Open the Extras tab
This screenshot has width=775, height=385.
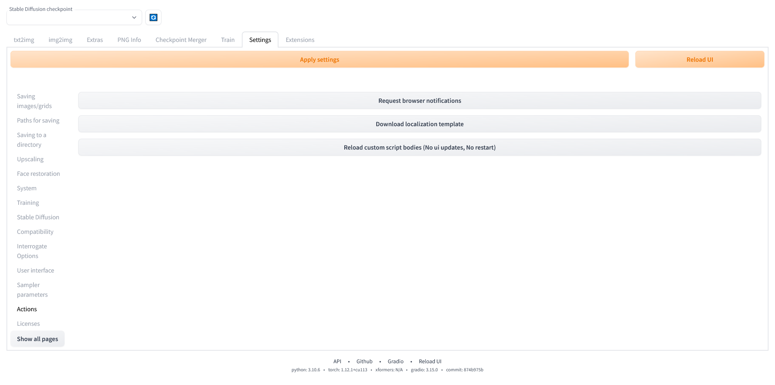pos(94,40)
